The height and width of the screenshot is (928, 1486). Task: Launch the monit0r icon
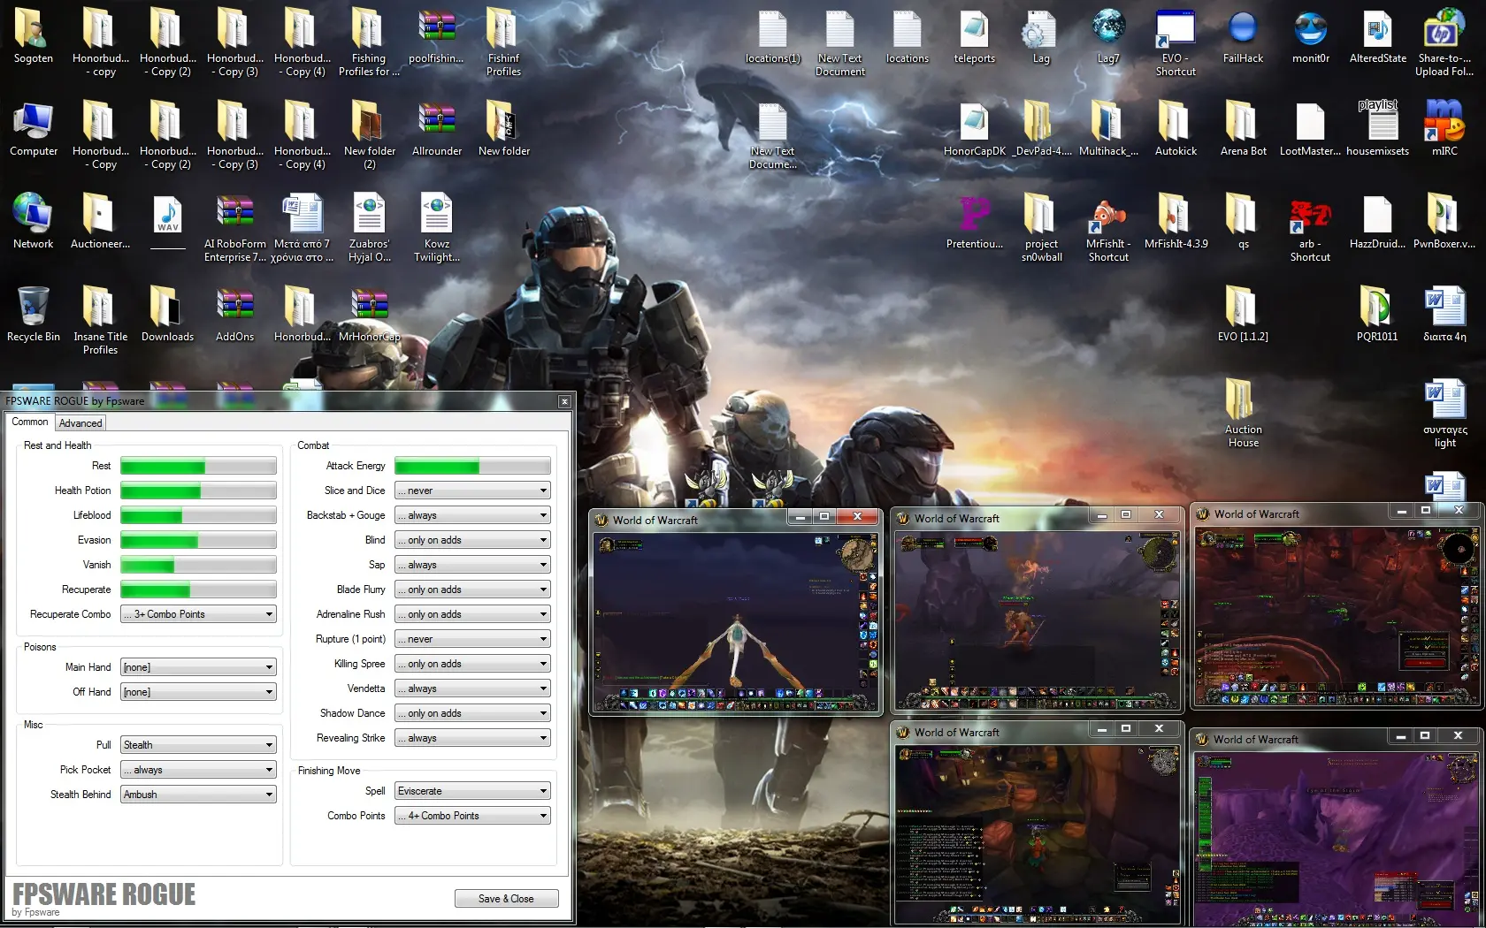click(x=1310, y=37)
